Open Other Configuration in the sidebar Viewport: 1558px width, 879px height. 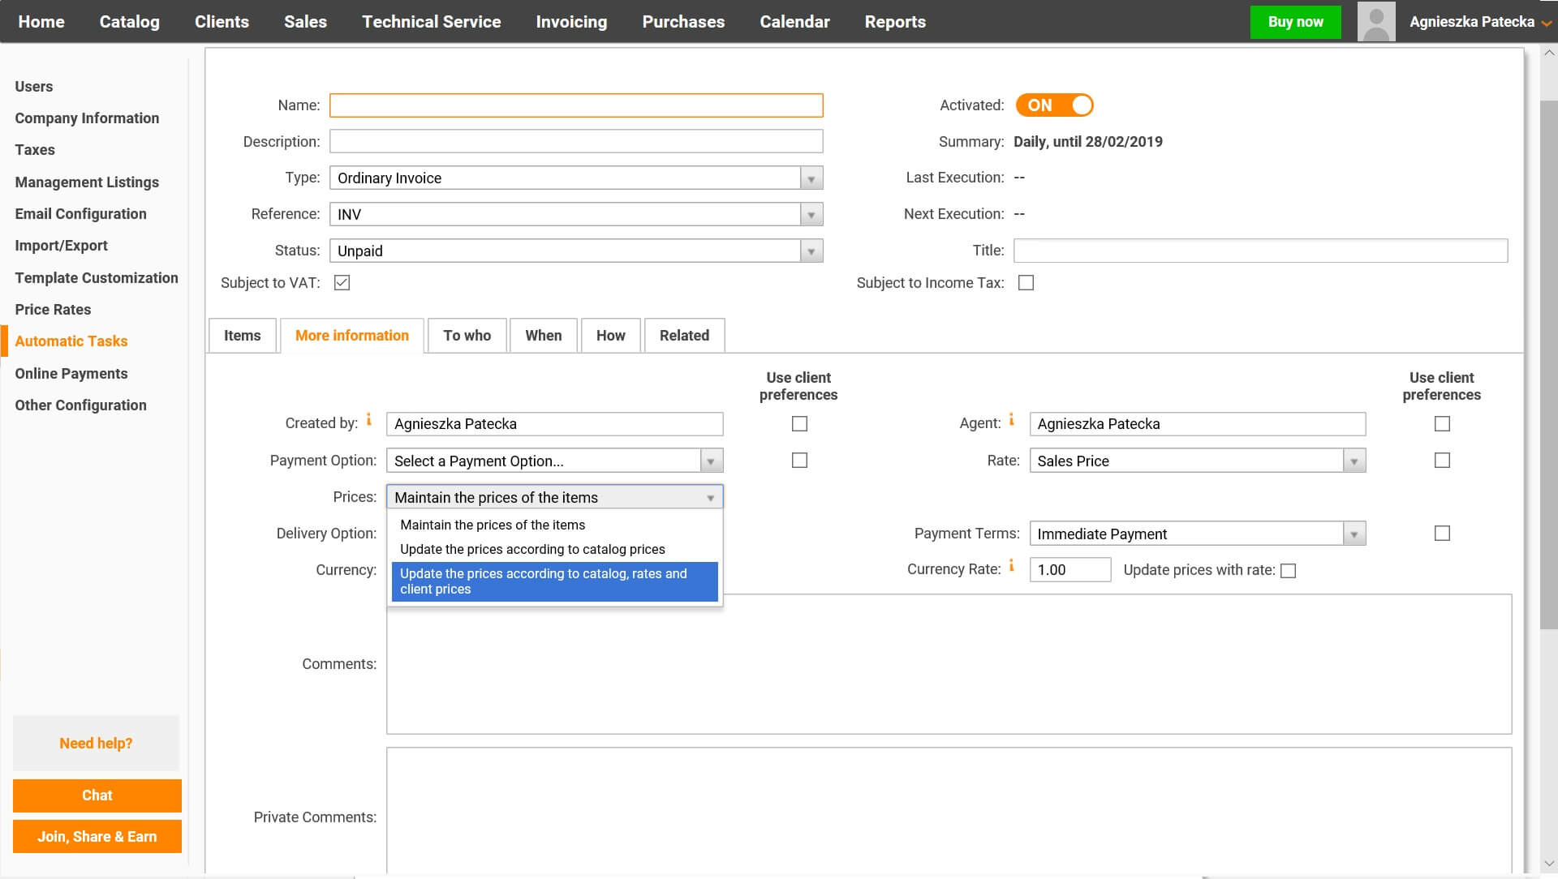[x=80, y=405]
